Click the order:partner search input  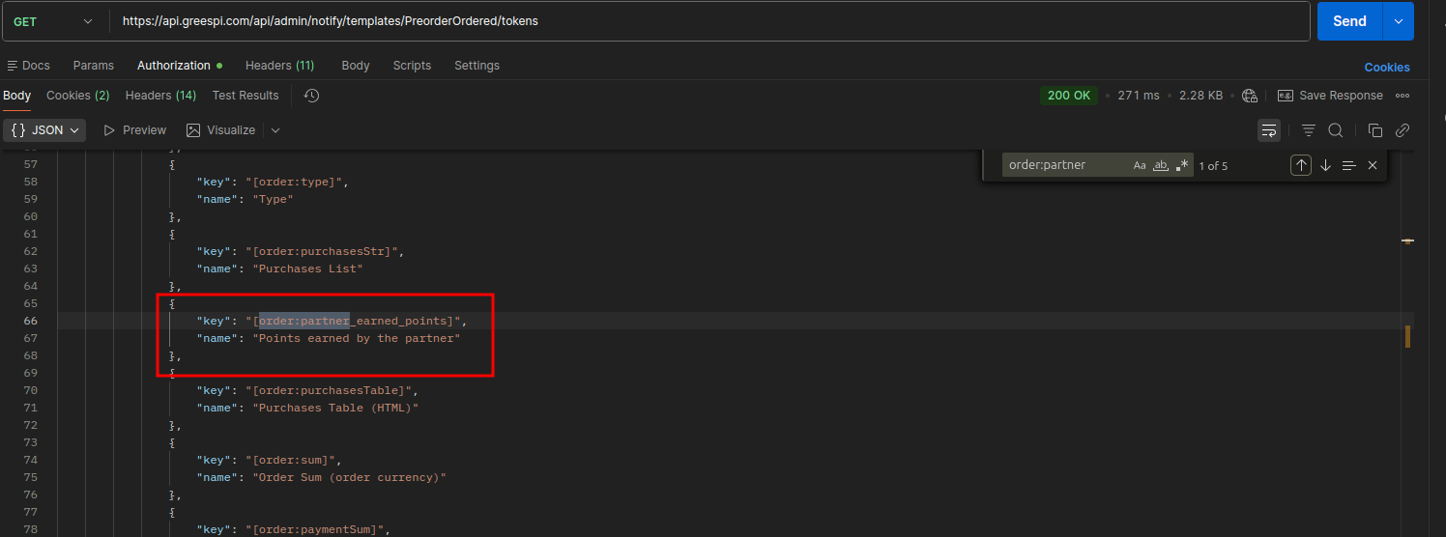(x=1064, y=165)
